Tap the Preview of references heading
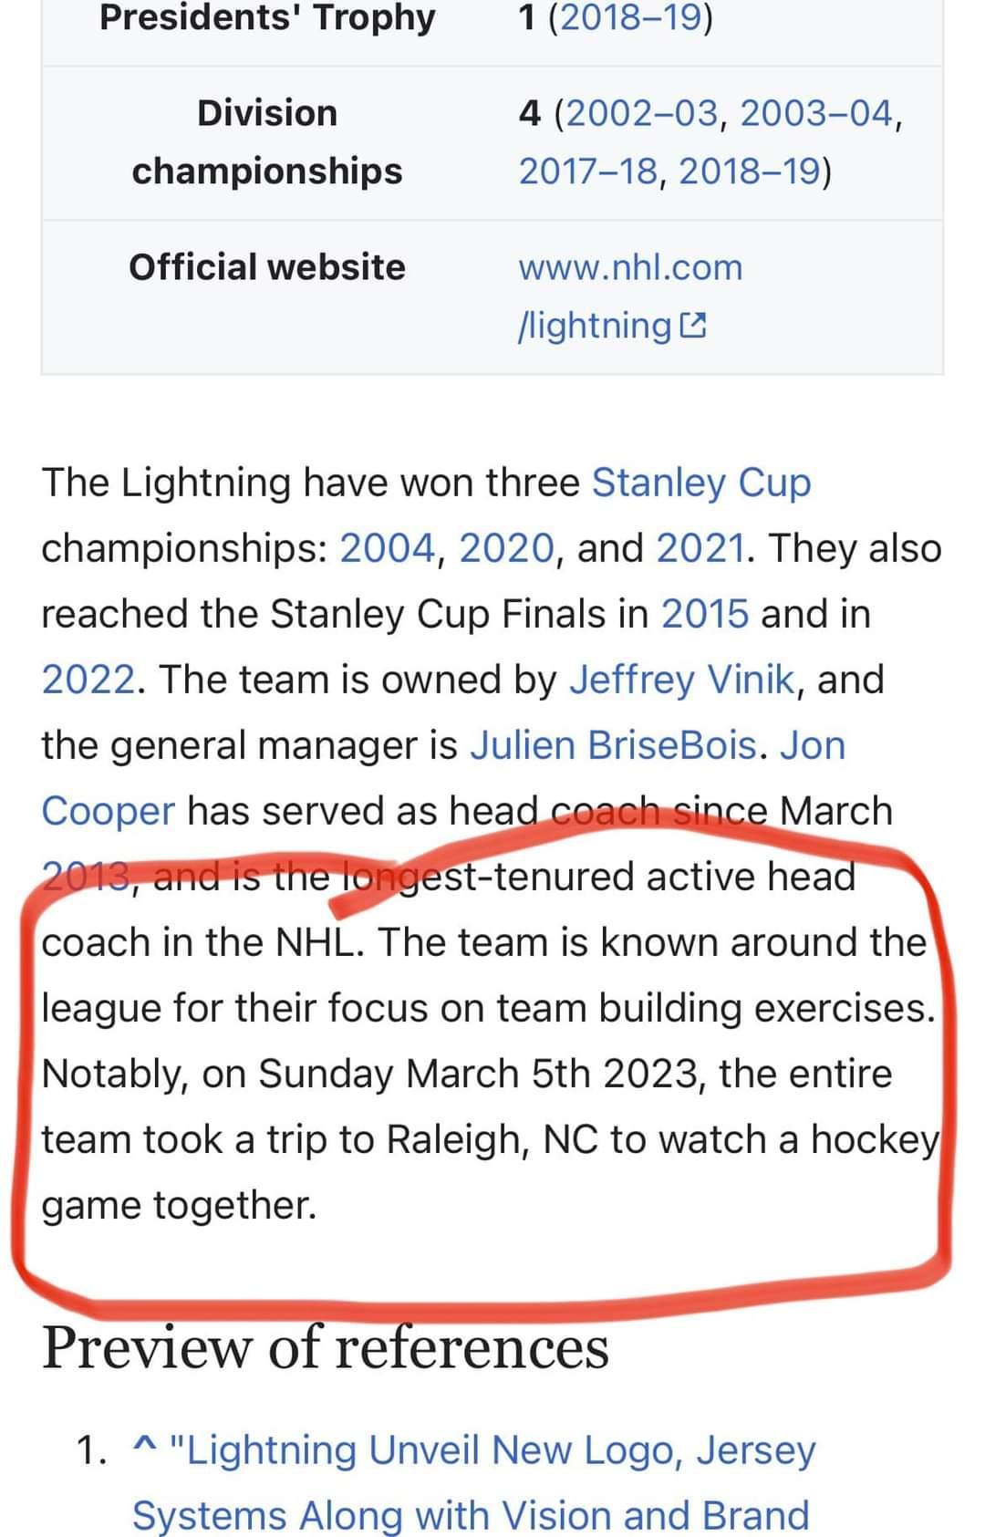The width and height of the screenshot is (985, 1537). click(x=326, y=1347)
